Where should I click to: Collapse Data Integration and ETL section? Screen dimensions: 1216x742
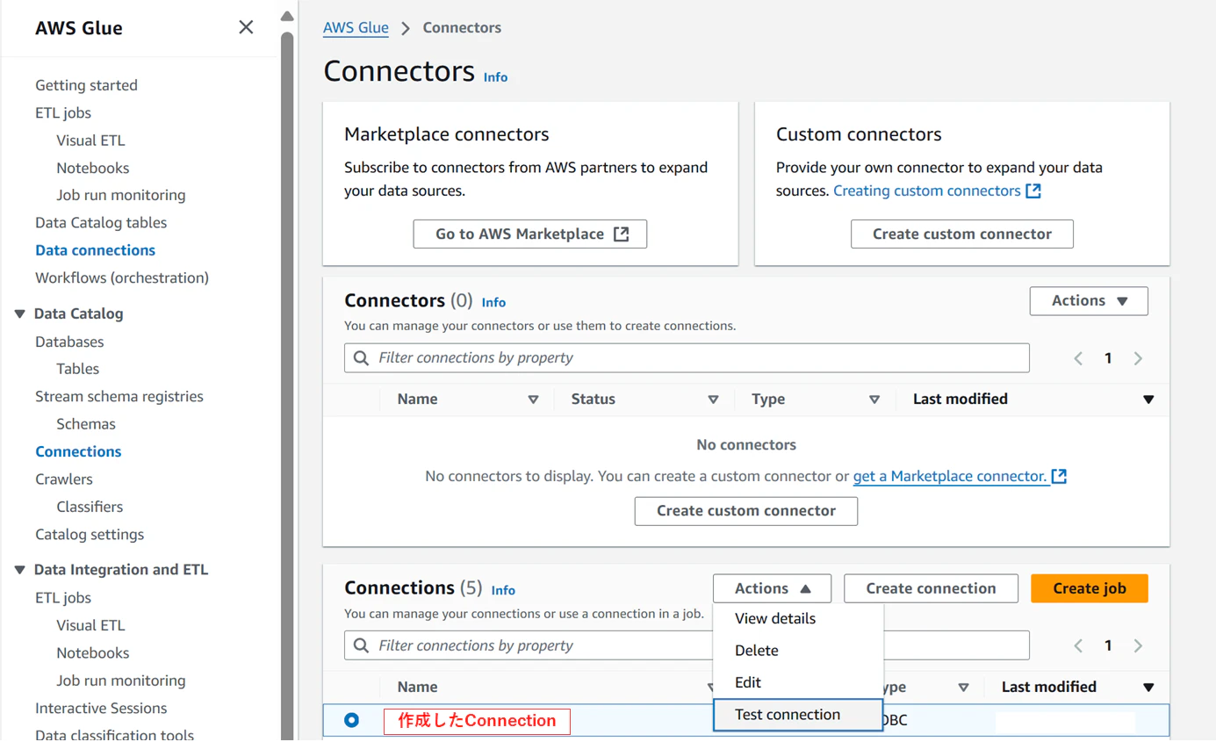tap(19, 570)
